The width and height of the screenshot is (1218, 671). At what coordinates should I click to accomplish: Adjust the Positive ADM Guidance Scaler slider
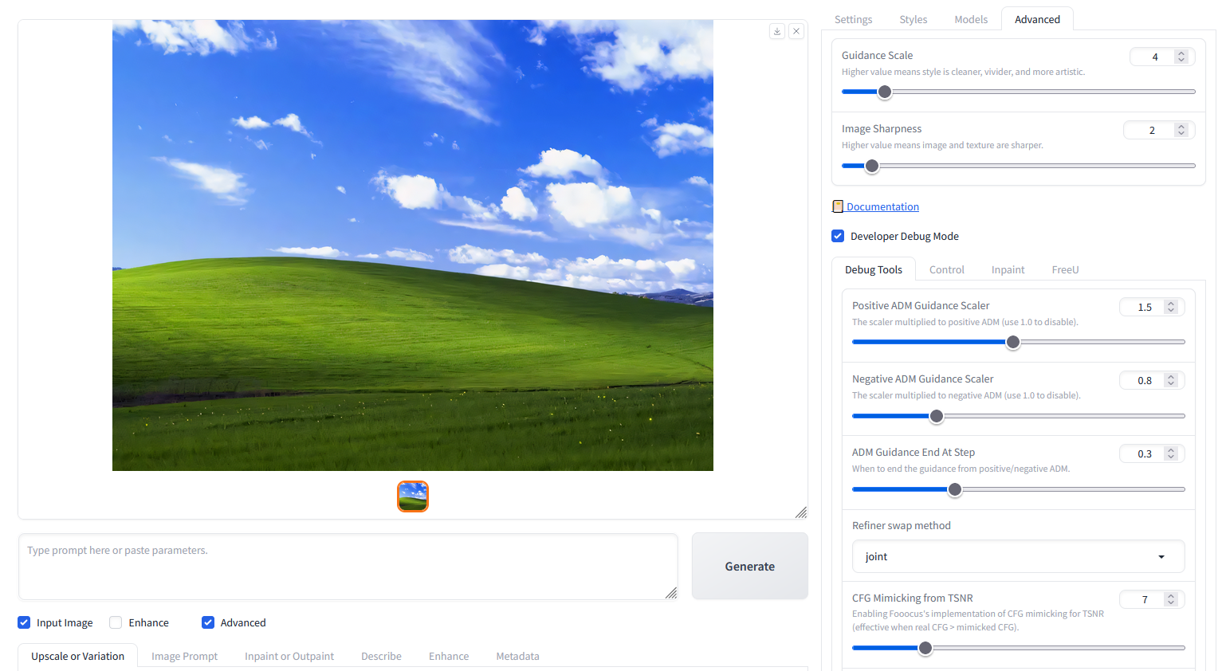(1018, 342)
